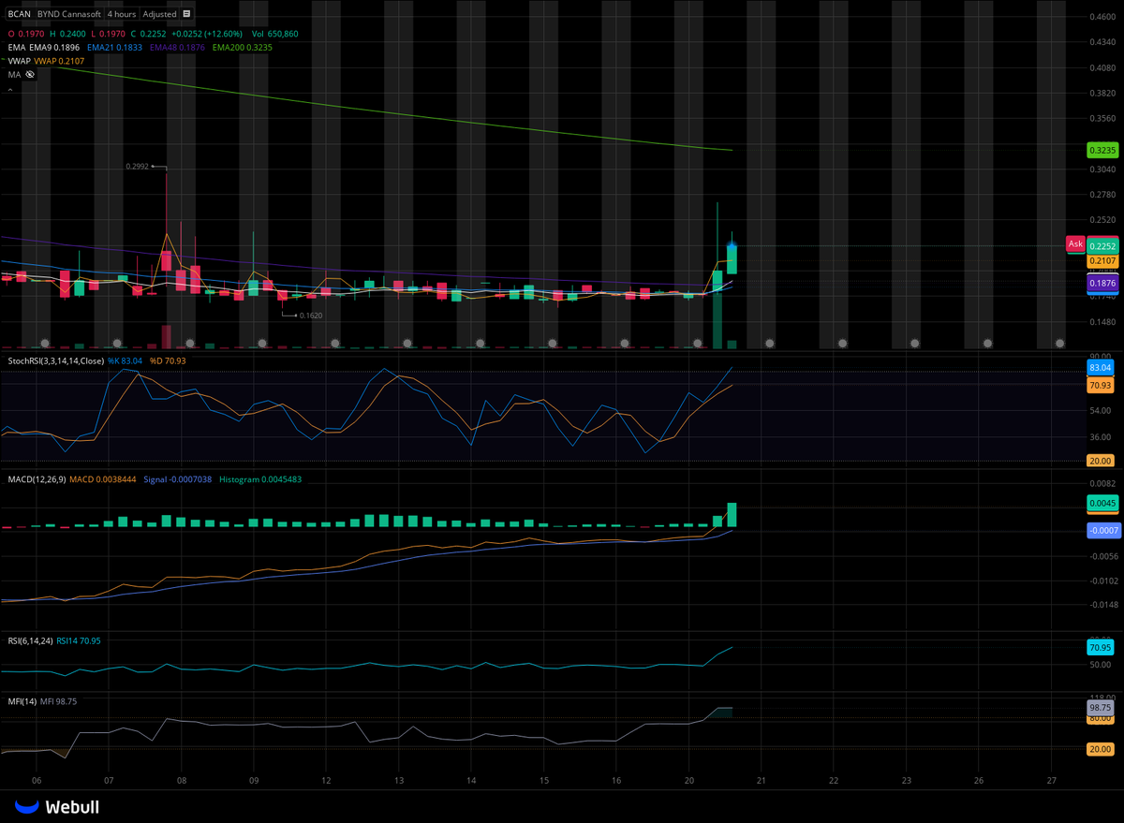Screen dimensions: 1124x823
Task: Click the O 0.1970 open price readout
Action: (26, 34)
